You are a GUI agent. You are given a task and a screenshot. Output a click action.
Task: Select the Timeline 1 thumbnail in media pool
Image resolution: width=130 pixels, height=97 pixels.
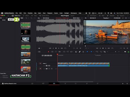pos(26,69)
